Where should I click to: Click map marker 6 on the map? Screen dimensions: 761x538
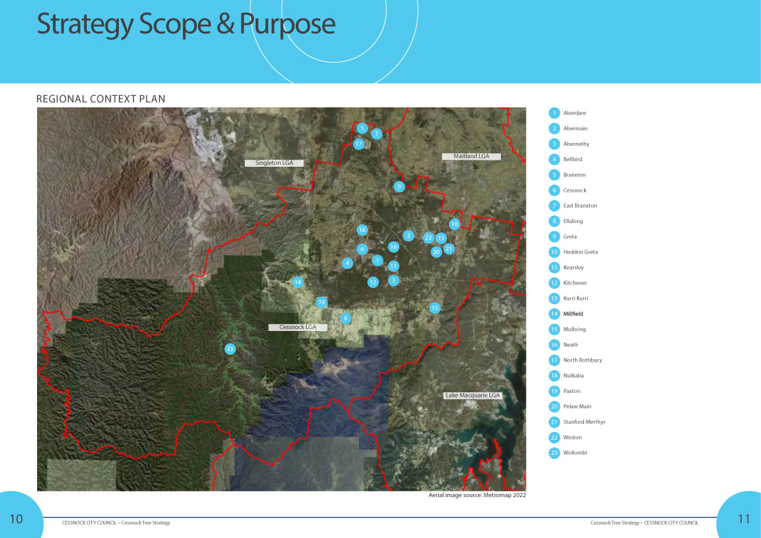(362, 249)
